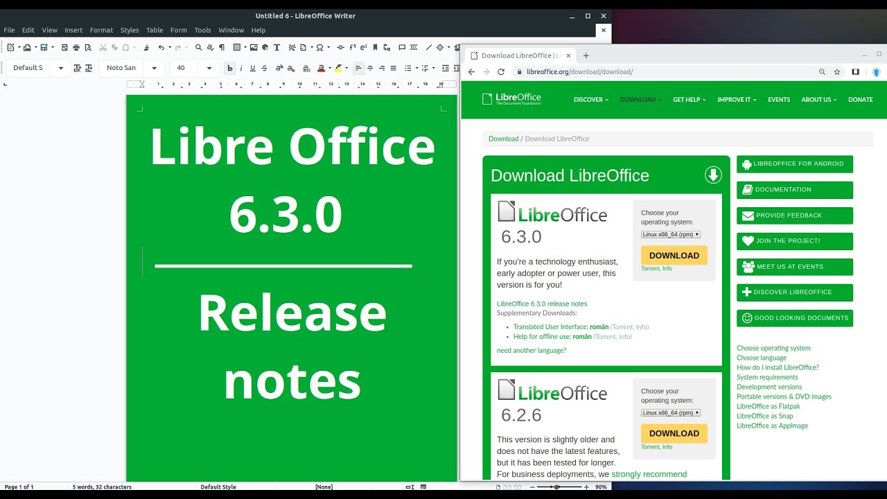Viewport: 887px width, 499px height.
Task: Toggle Italic formatting in Writer
Action: pyautogui.click(x=241, y=68)
